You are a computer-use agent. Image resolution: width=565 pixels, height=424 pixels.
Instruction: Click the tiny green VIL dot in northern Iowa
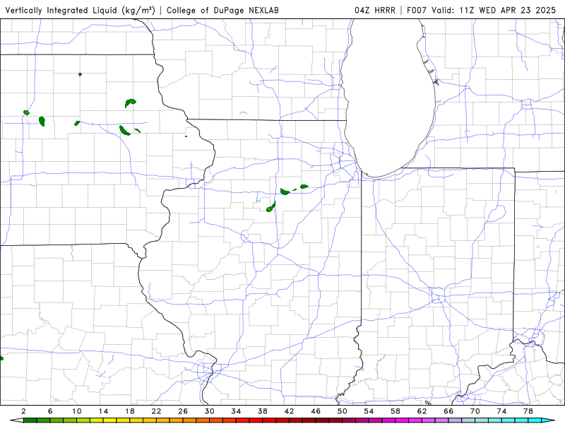point(80,74)
